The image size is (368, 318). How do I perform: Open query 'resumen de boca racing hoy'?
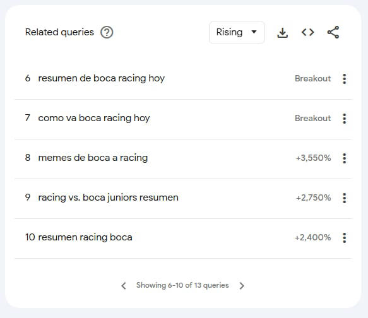coord(102,78)
